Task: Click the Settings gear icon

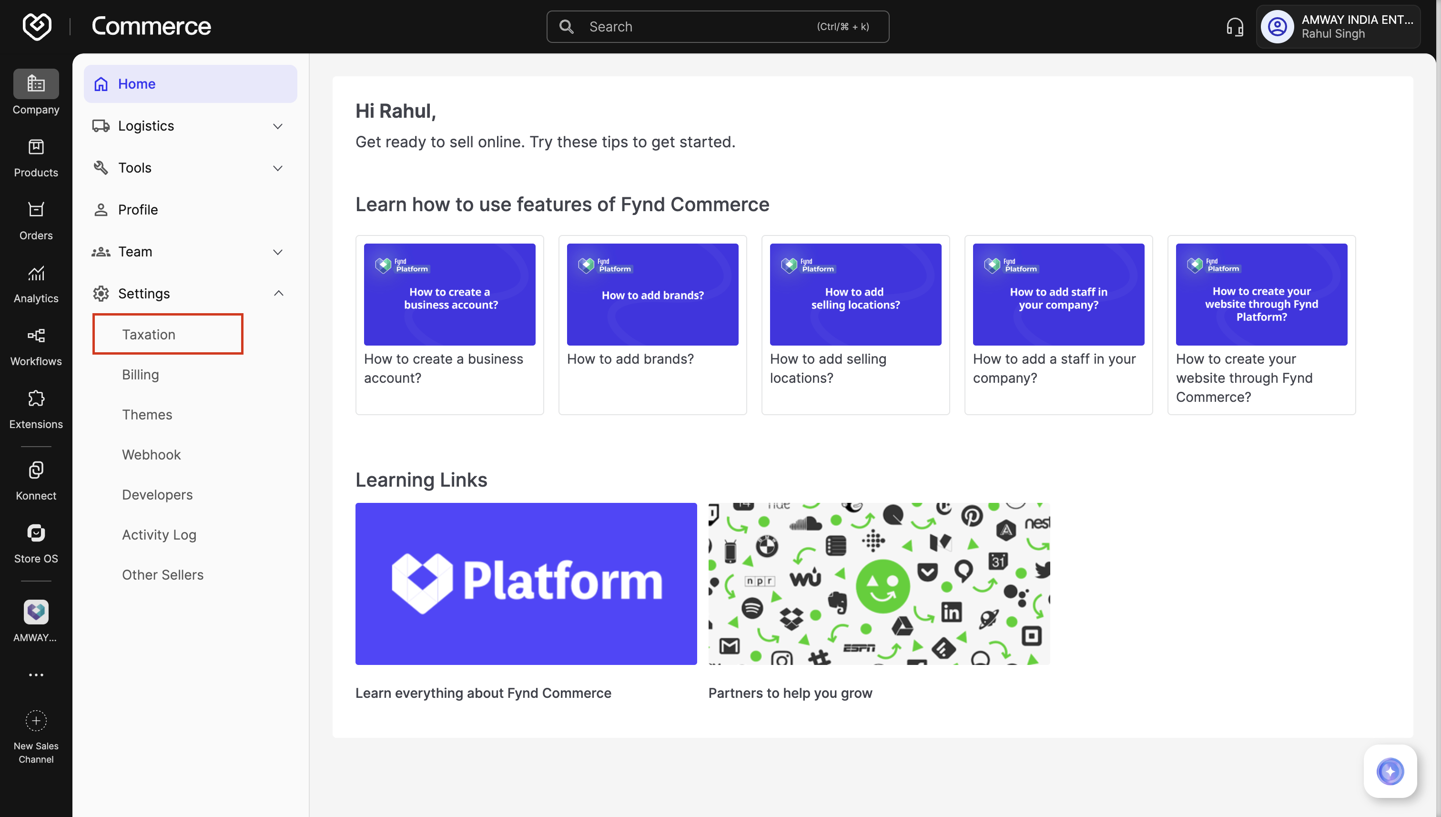Action: click(101, 294)
